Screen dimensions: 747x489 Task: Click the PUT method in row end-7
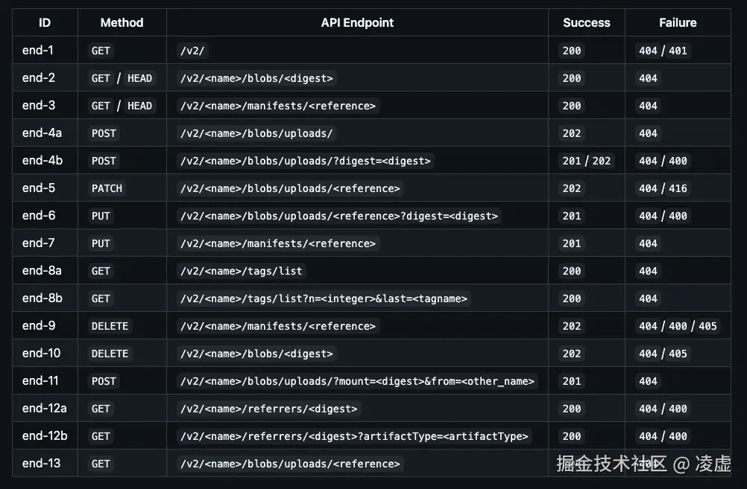(101, 243)
